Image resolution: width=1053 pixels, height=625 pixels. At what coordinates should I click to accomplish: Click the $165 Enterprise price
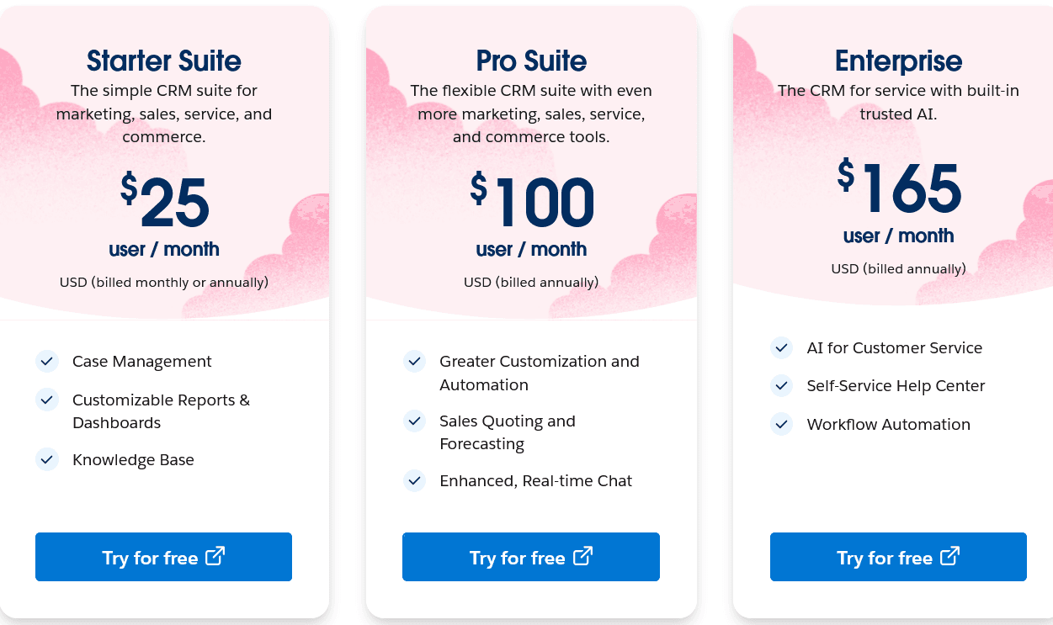(x=899, y=188)
